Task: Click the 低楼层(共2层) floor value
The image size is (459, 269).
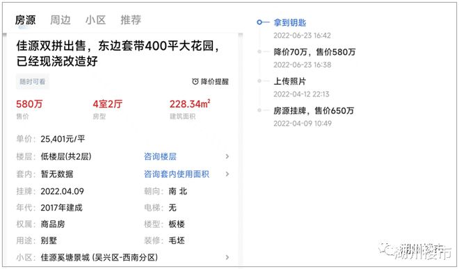Action: [x=66, y=156]
